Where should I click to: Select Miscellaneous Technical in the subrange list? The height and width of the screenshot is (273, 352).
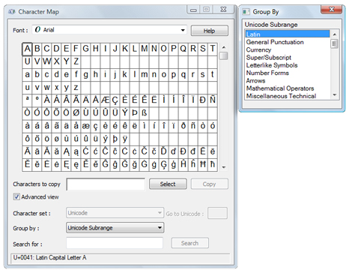tap(288, 96)
